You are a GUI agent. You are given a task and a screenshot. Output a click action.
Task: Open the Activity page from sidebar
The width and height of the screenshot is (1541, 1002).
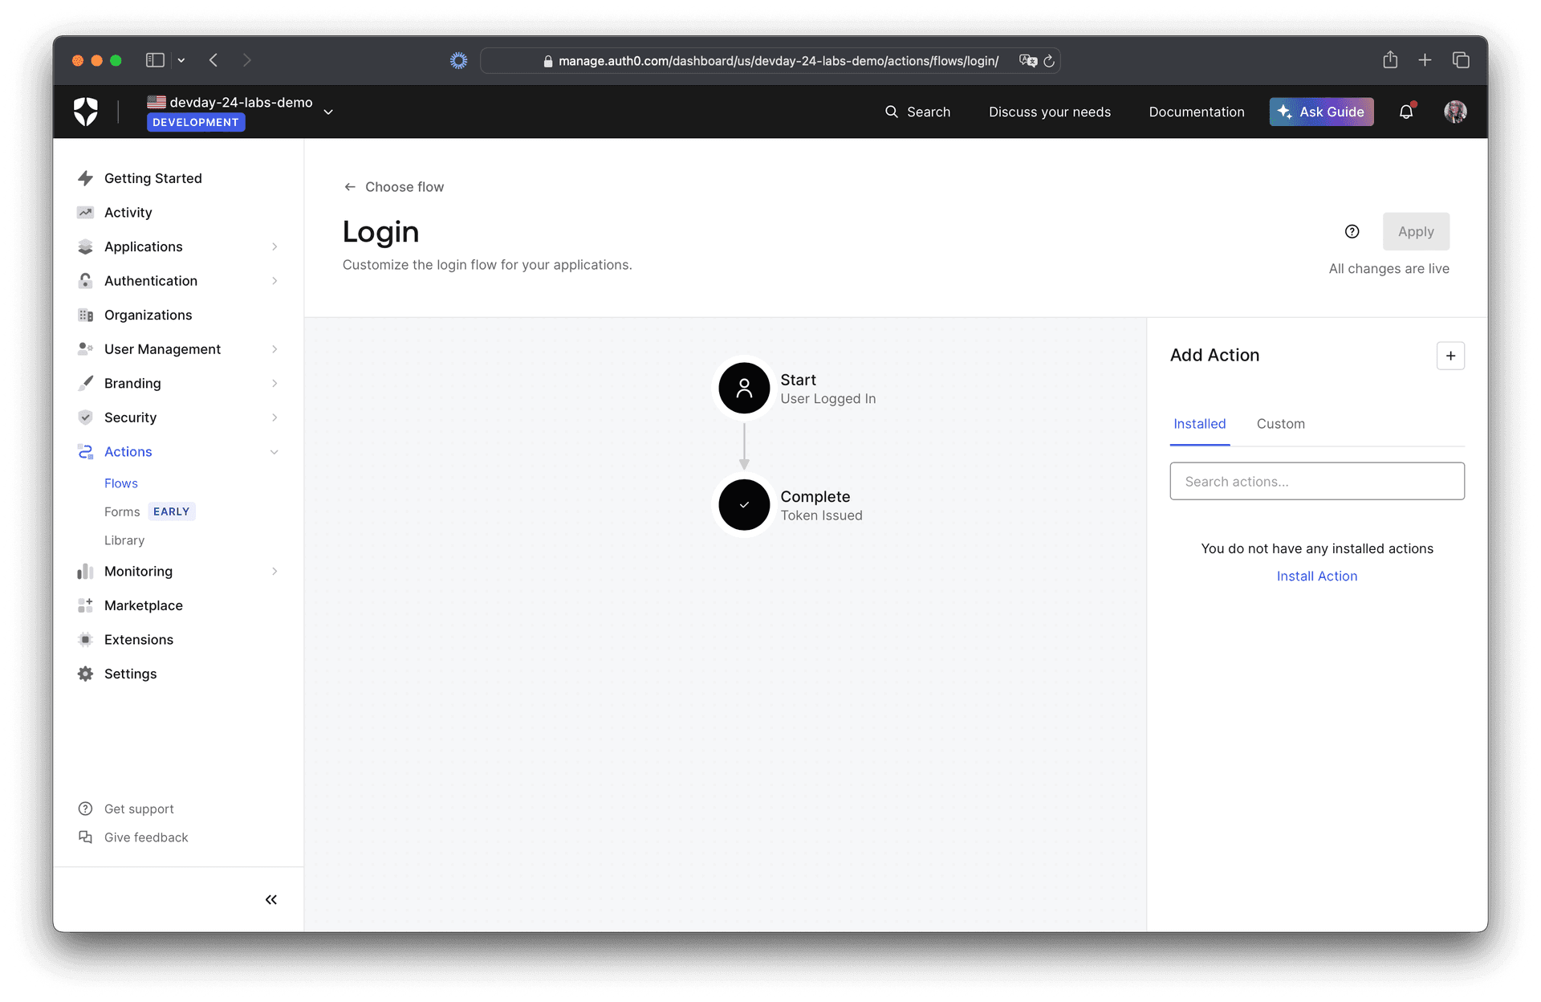click(x=126, y=212)
